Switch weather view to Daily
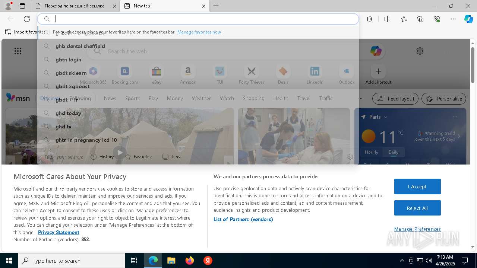This screenshot has height=268, width=477. click(394, 152)
